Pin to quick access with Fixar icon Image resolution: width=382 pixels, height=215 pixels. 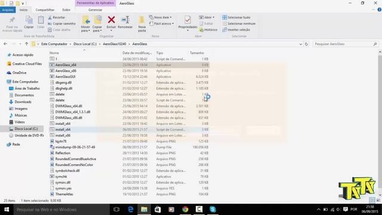point(12,24)
